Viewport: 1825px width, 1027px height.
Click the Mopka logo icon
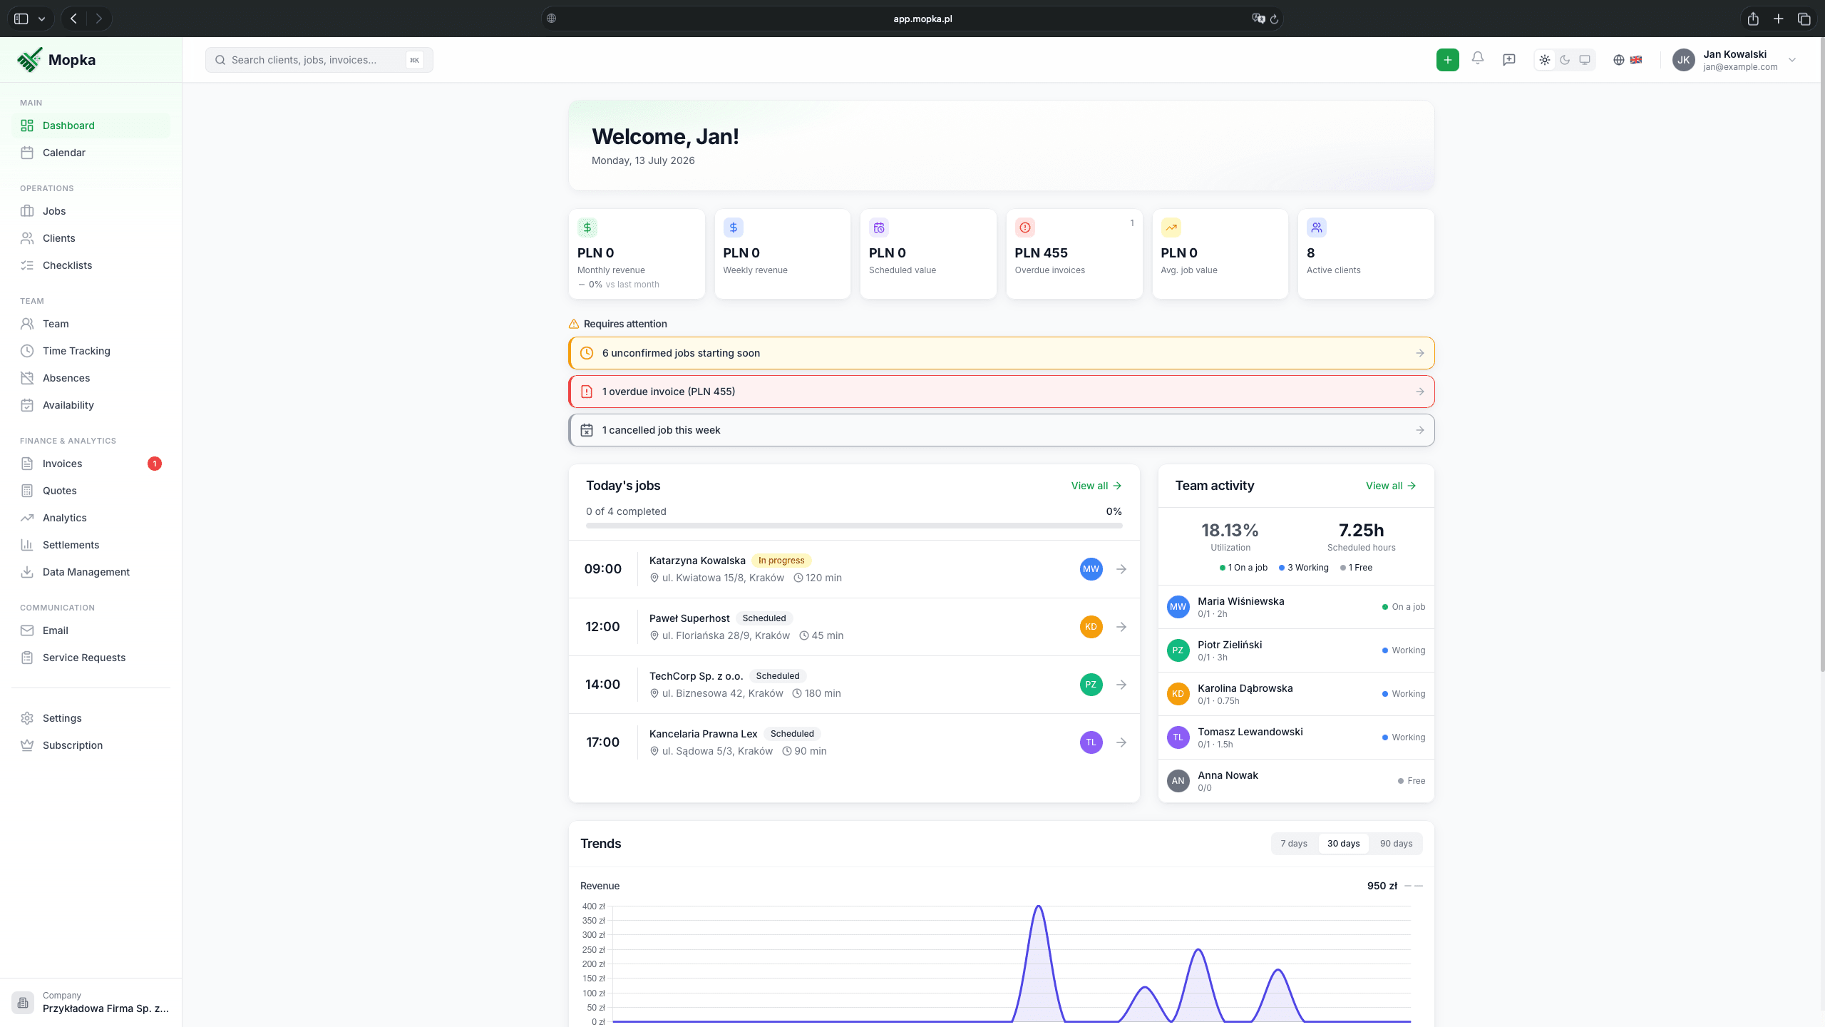(x=29, y=60)
